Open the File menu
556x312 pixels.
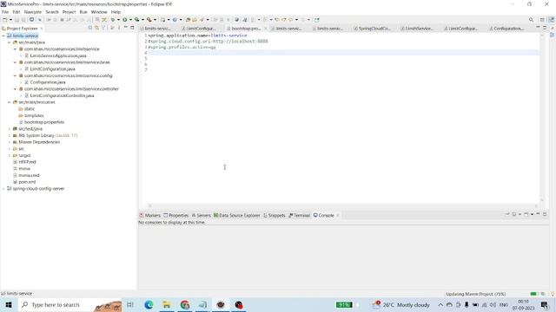coord(5,11)
